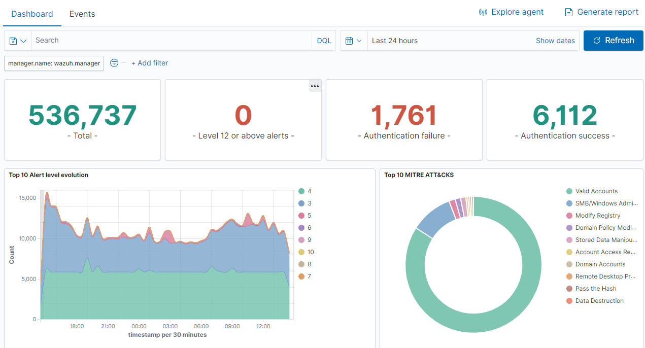Click the DQL query language selector
This screenshot has height=348, width=645.
click(x=323, y=40)
